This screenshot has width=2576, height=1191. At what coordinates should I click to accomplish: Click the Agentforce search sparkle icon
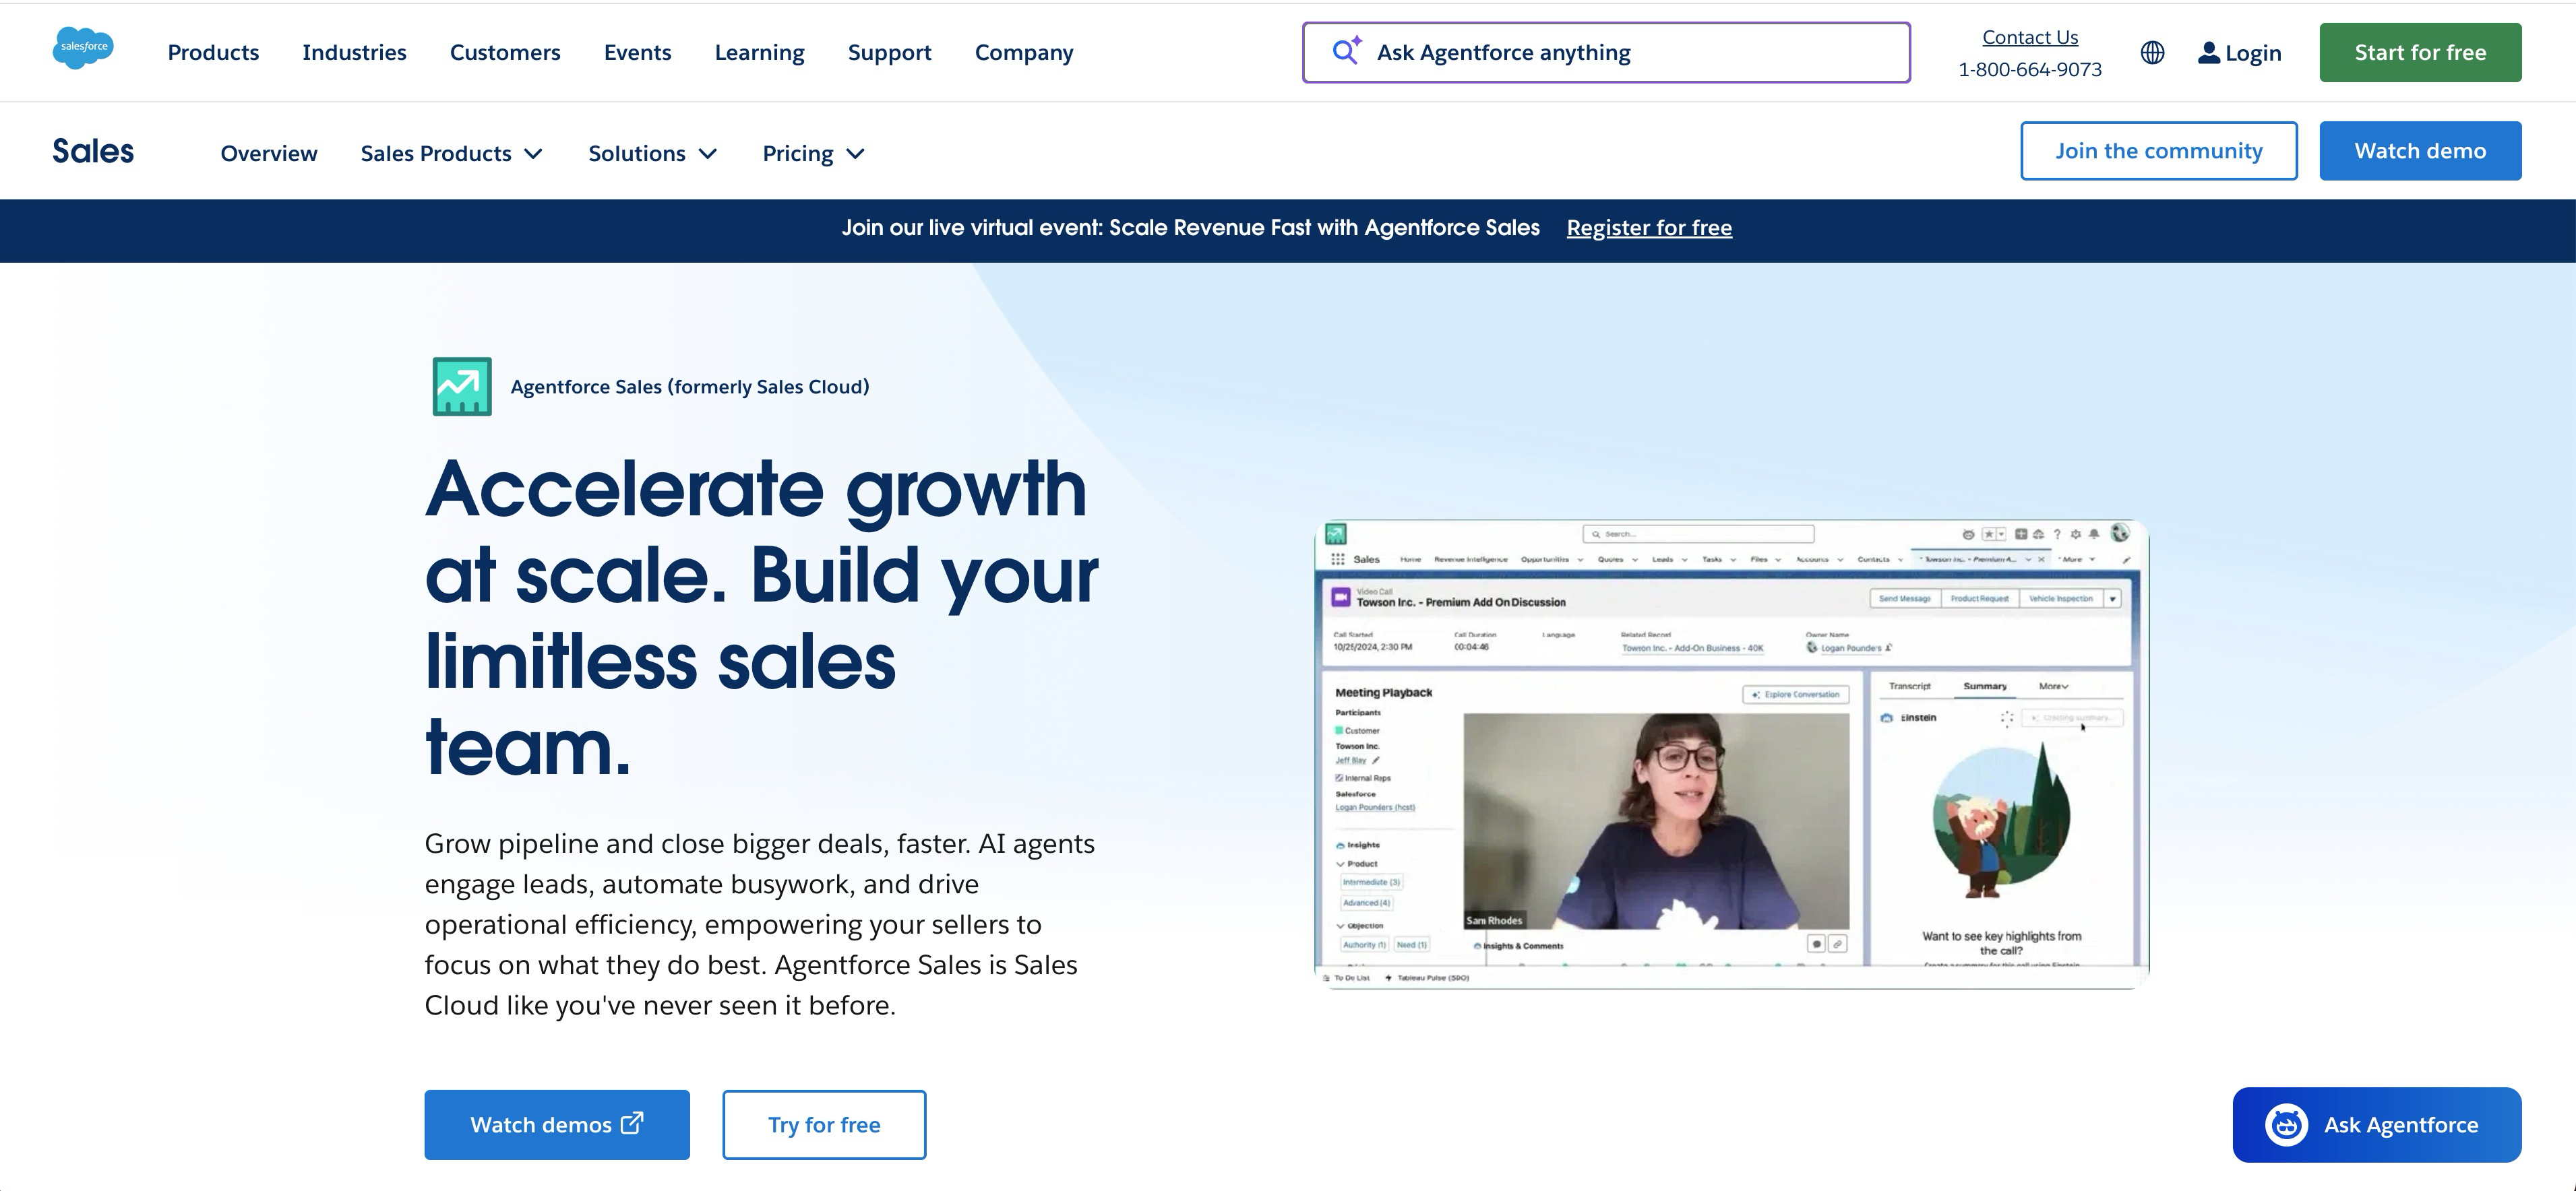[1346, 51]
